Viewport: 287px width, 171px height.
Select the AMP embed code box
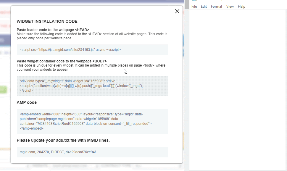pos(92,121)
